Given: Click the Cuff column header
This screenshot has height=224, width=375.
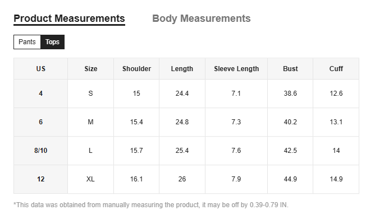Looking at the screenshot, I should [336, 69].
